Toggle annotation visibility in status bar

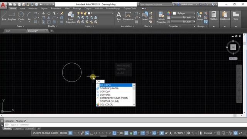[162, 133]
